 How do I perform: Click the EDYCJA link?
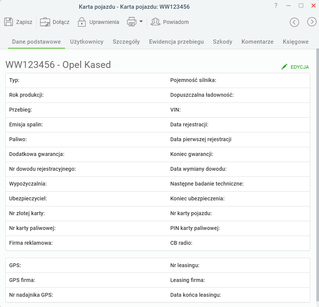(300, 67)
